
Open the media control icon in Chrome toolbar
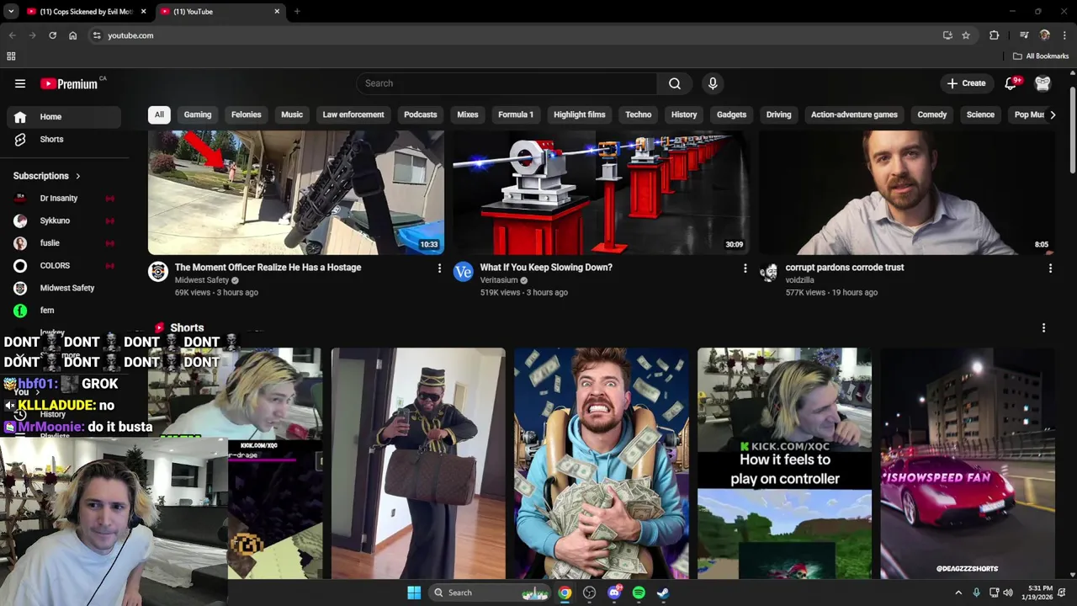[x=1024, y=35]
